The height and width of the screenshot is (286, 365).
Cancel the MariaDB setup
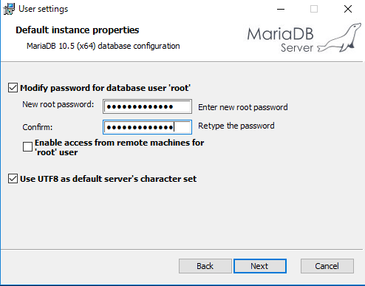pos(327,266)
